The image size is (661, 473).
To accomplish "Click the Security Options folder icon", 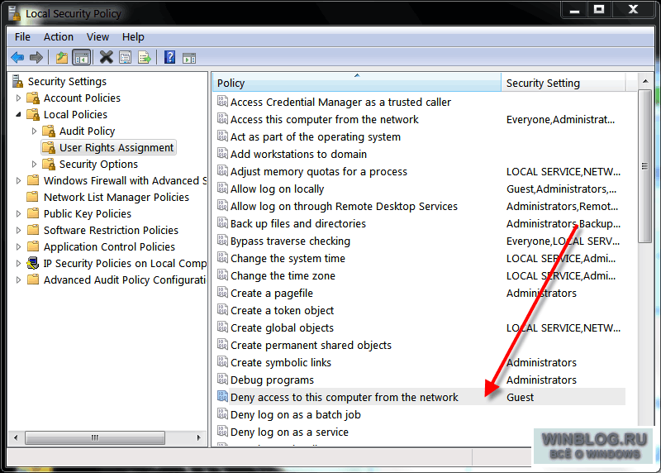I will (x=49, y=164).
